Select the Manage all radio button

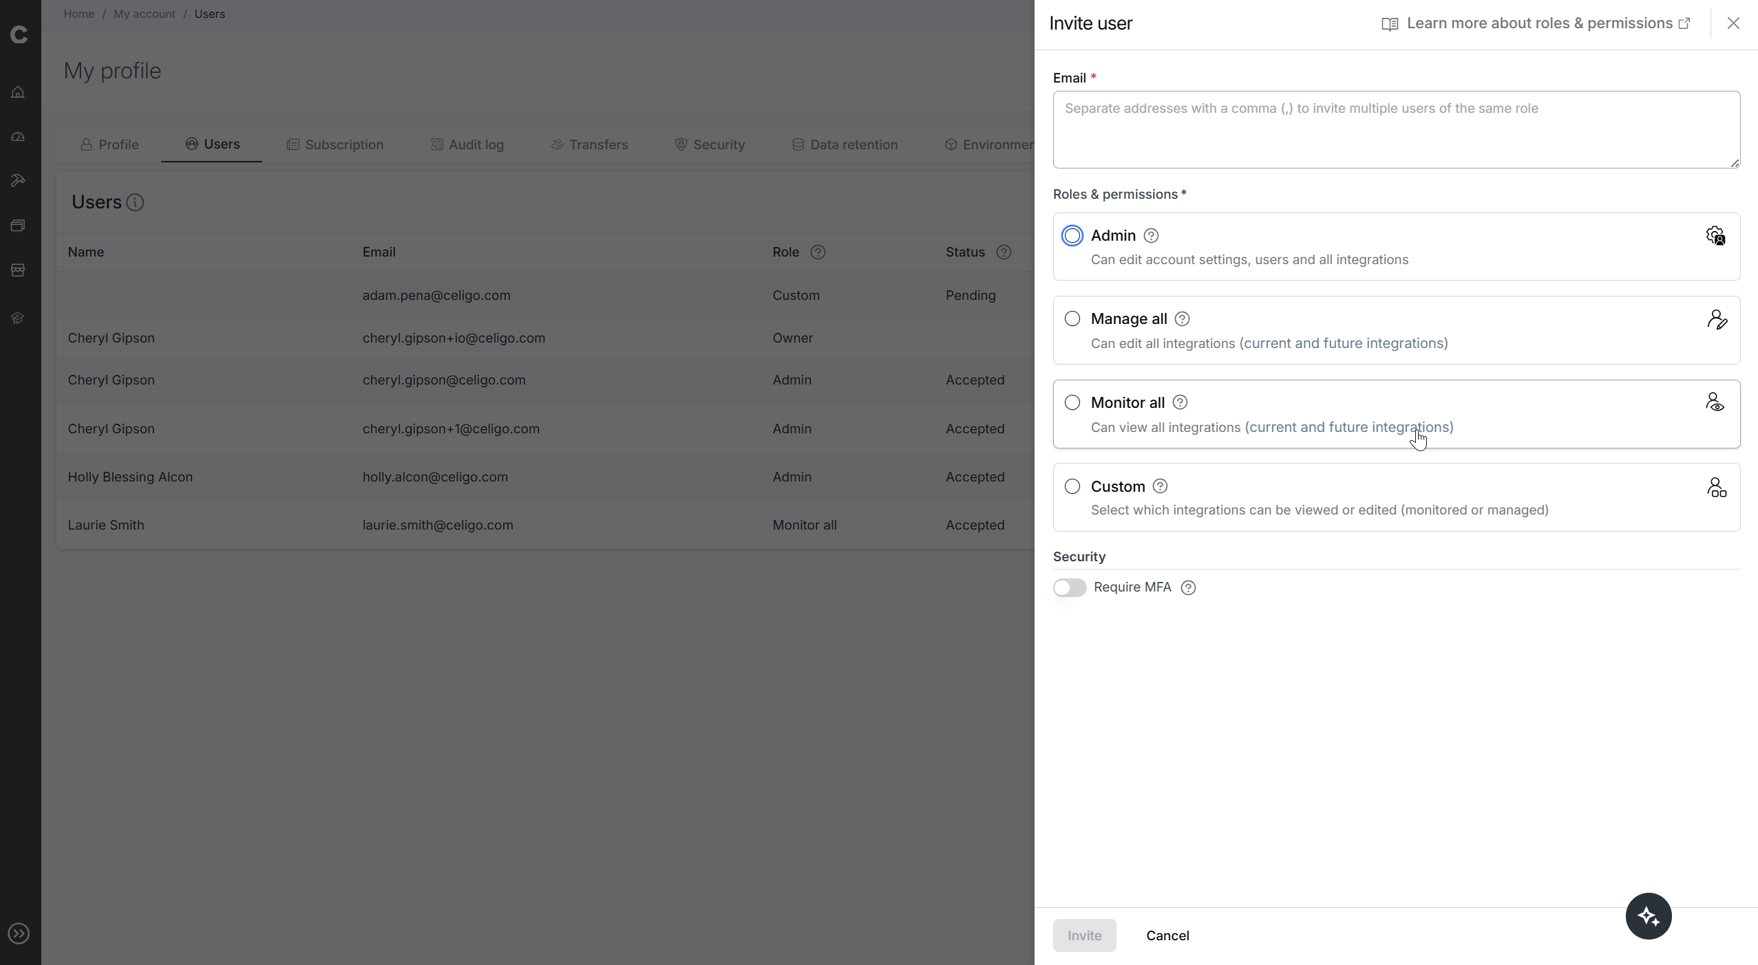[1072, 319]
